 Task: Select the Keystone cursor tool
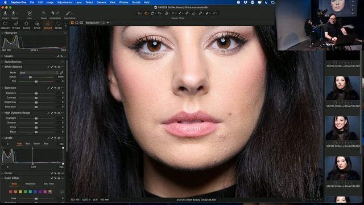tap(173, 14)
